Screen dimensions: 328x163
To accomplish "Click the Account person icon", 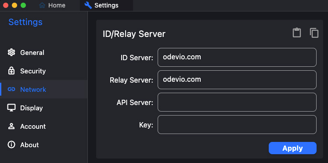I will (x=11, y=126).
